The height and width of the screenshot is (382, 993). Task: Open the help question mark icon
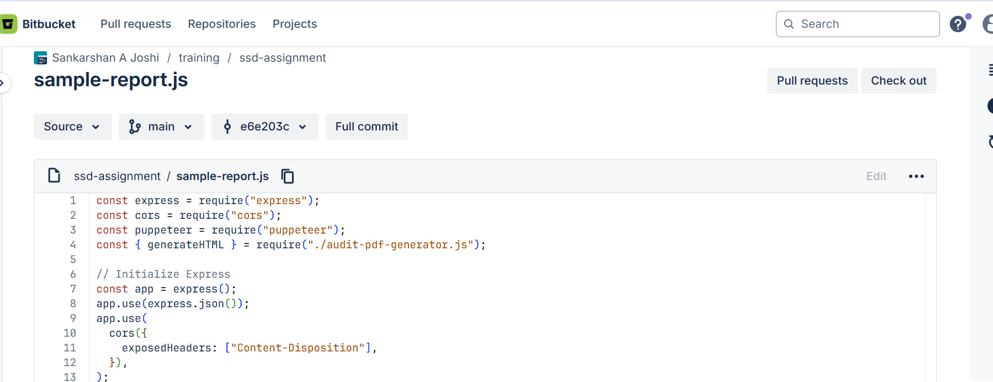click(x=958, y=24)
